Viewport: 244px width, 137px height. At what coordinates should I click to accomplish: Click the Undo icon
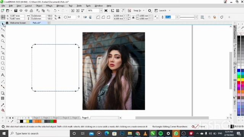(55, 11)
